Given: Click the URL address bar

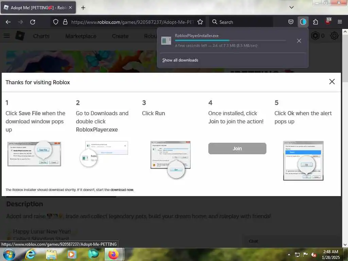Looking at the screenshot, I should click(132, 22).
